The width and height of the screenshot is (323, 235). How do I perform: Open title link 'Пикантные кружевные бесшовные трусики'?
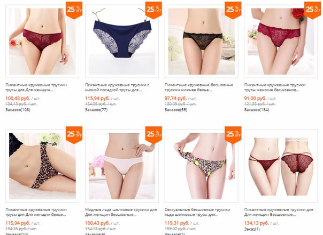(x=199, y=87)
